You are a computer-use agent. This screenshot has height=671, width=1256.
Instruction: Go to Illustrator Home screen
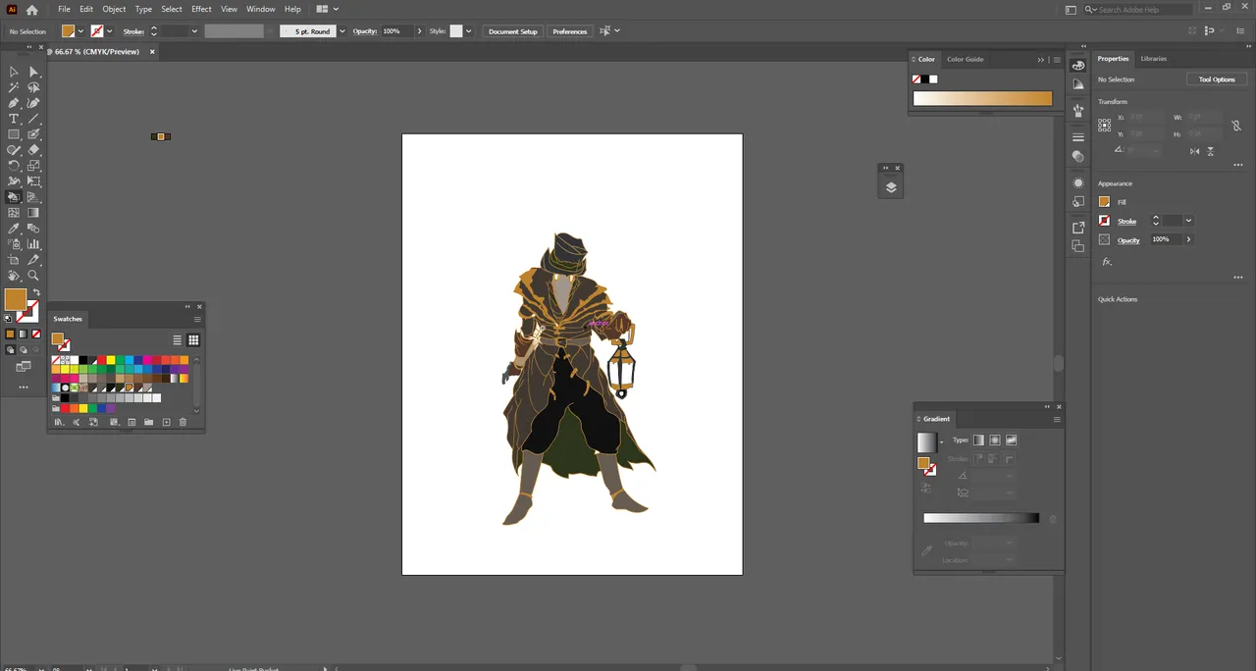[x=32, y=10]
